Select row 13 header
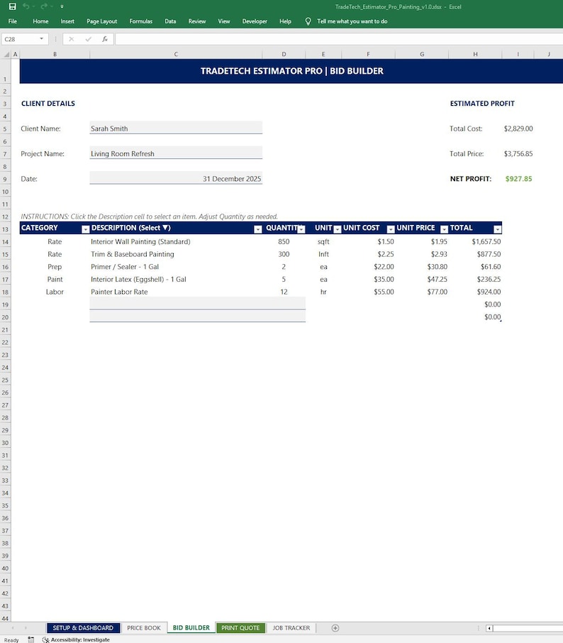The width and height of the screenshot is (563, 643). (x=6, y=230)
